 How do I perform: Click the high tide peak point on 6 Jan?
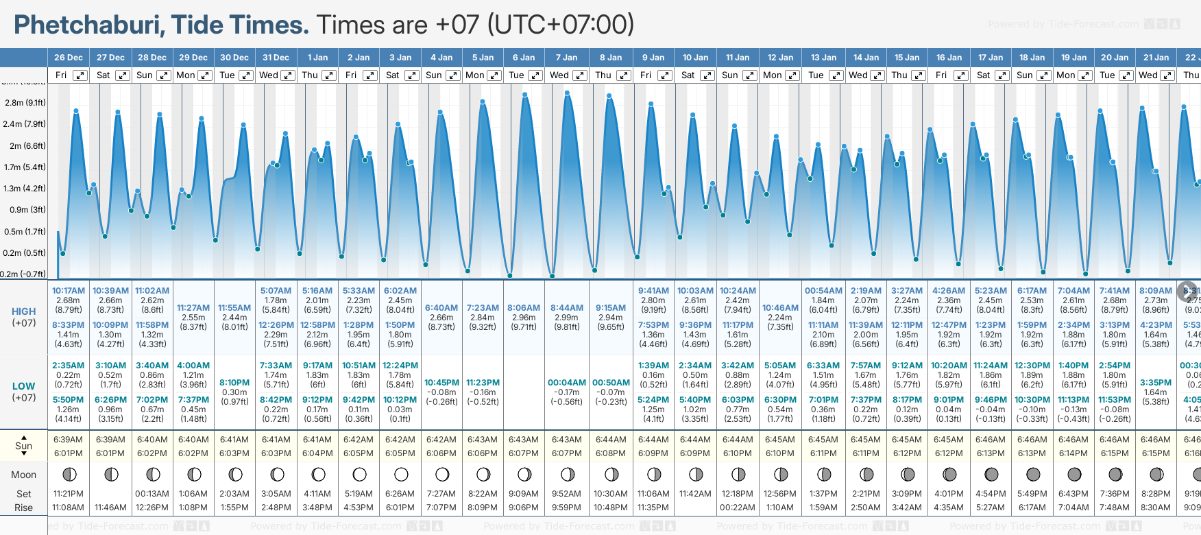point(525,95)
